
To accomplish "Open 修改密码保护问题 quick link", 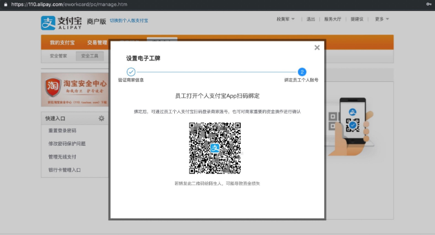I will tap(67, 143).
